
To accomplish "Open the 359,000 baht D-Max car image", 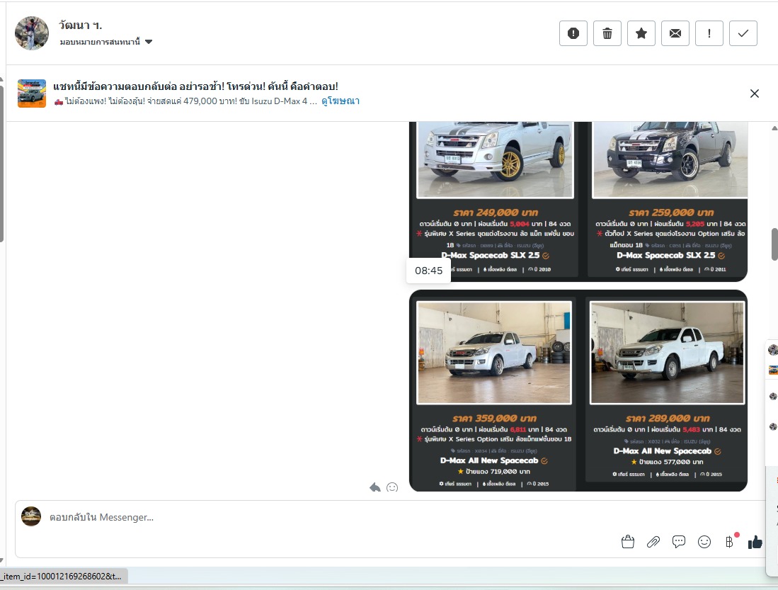I will tap(494, 353).
